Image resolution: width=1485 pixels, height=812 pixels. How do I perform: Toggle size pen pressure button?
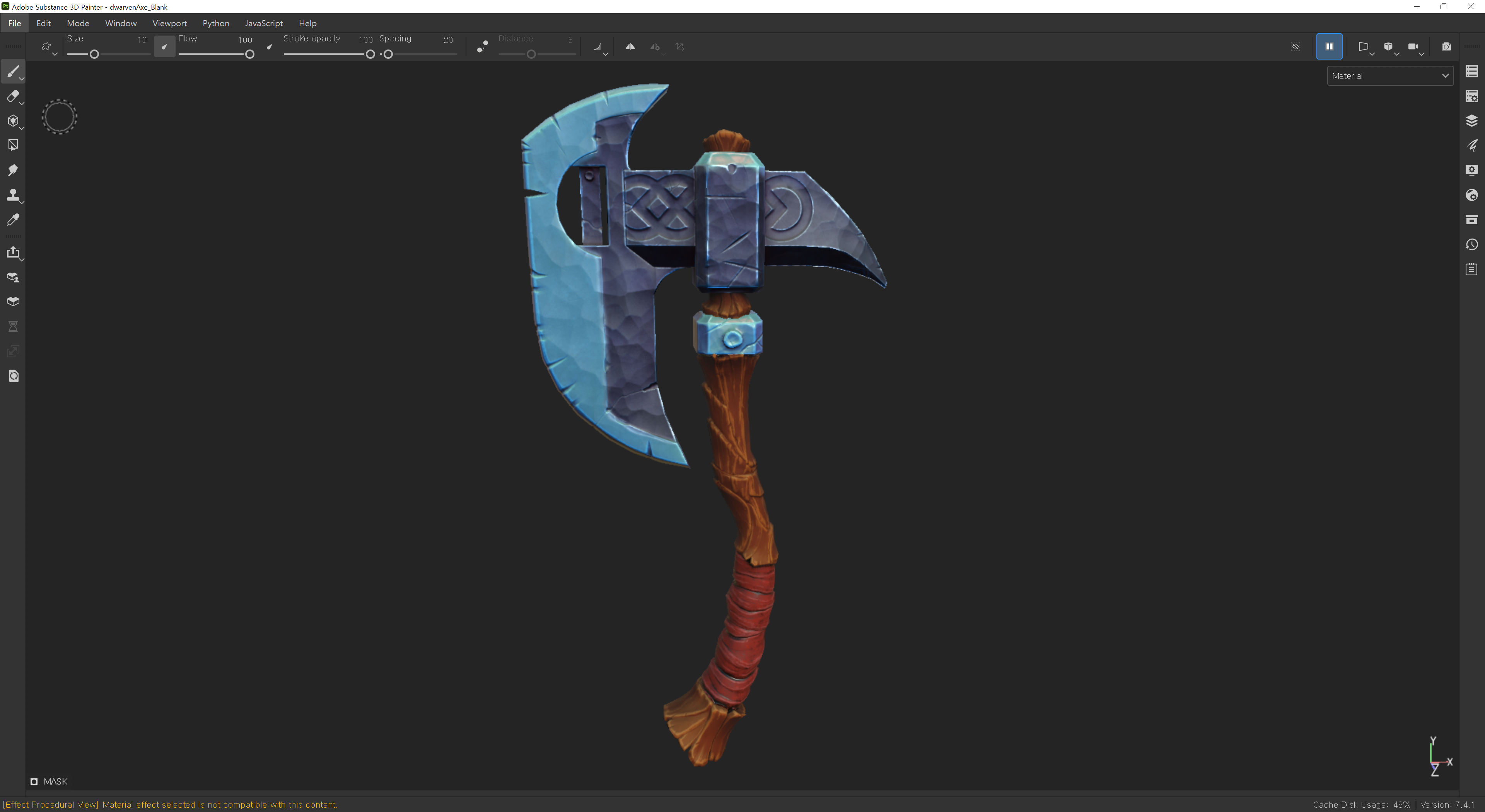pos(164,47)
